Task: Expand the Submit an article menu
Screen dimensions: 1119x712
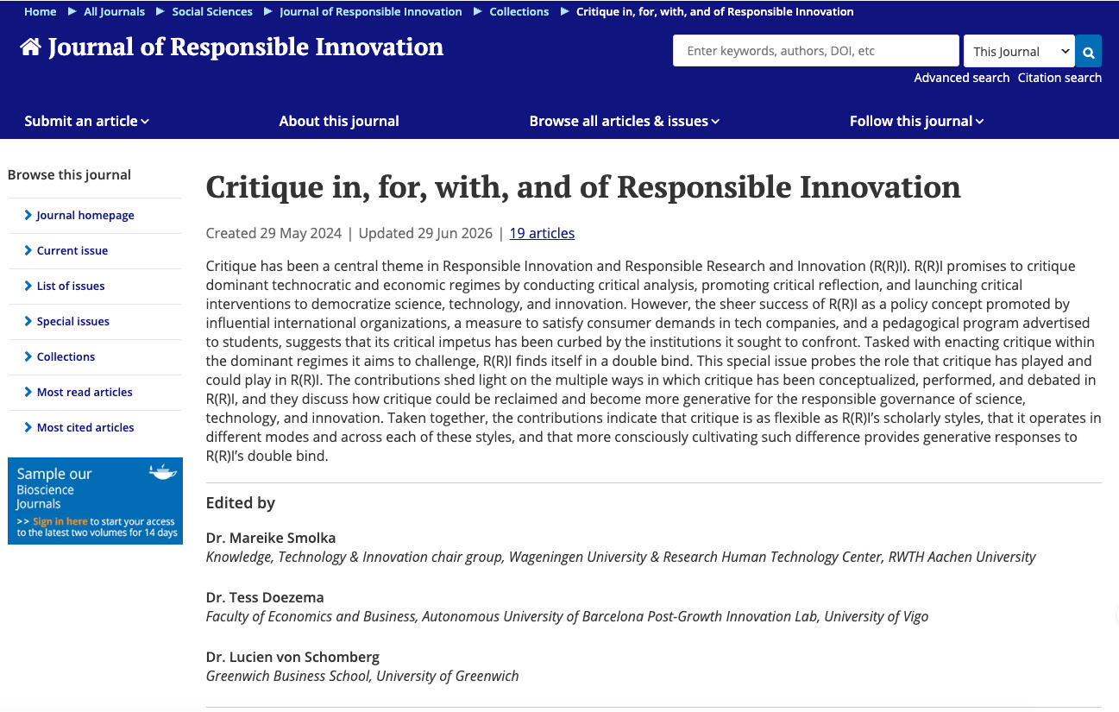Action: point(86,121)
